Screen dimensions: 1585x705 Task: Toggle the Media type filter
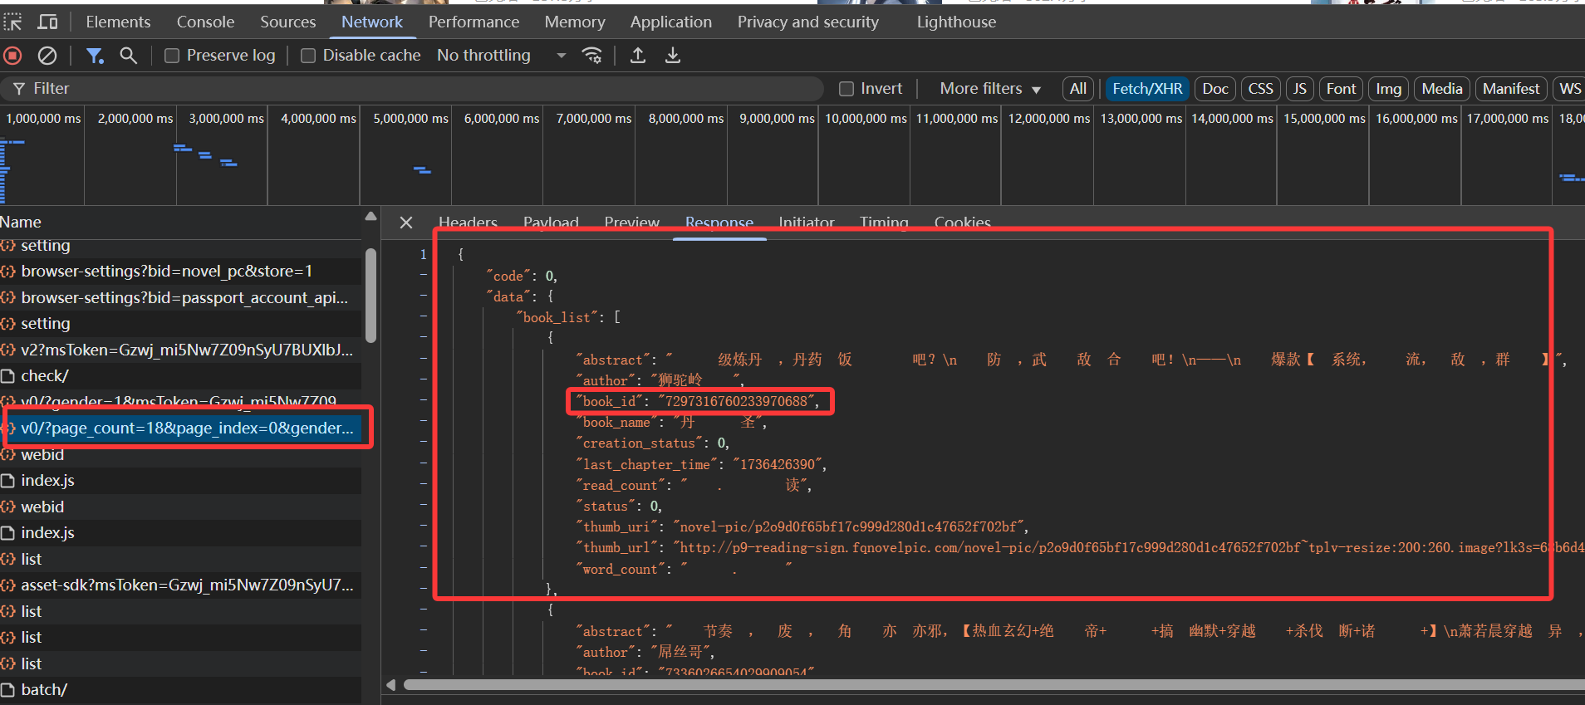[x=1442, y=89]
